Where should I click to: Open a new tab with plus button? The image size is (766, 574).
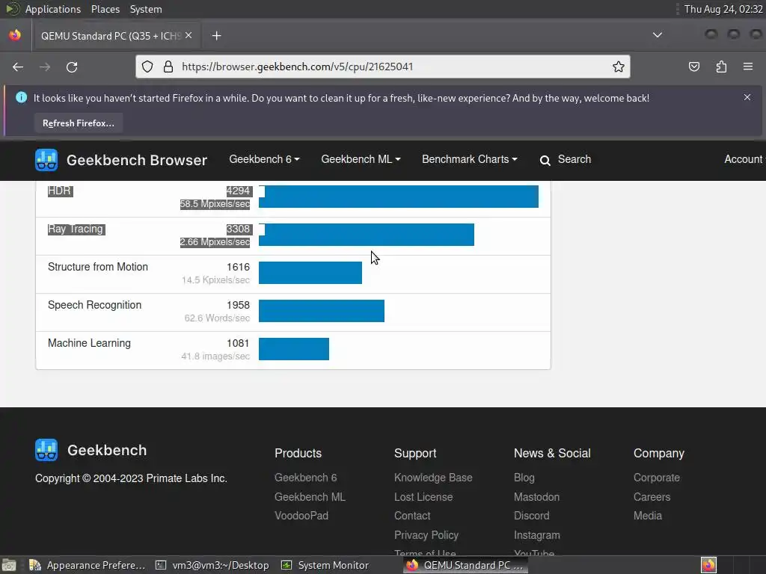(216, 36)
